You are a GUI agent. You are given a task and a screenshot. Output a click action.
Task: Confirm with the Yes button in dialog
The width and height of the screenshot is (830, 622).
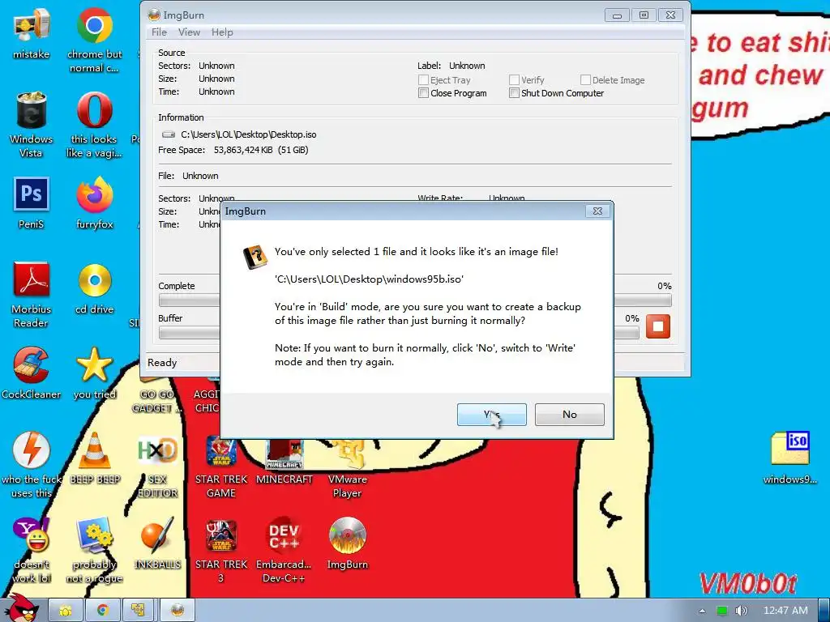pos(491,414)
